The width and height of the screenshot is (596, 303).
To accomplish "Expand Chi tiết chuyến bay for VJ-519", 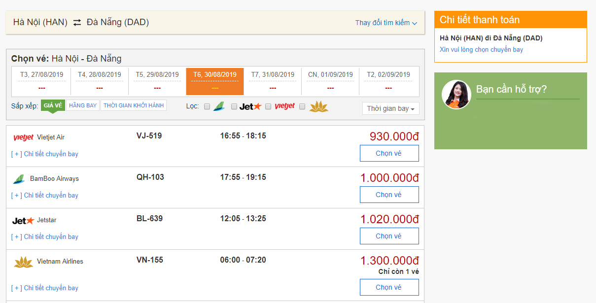I will (x=45, y=154).
